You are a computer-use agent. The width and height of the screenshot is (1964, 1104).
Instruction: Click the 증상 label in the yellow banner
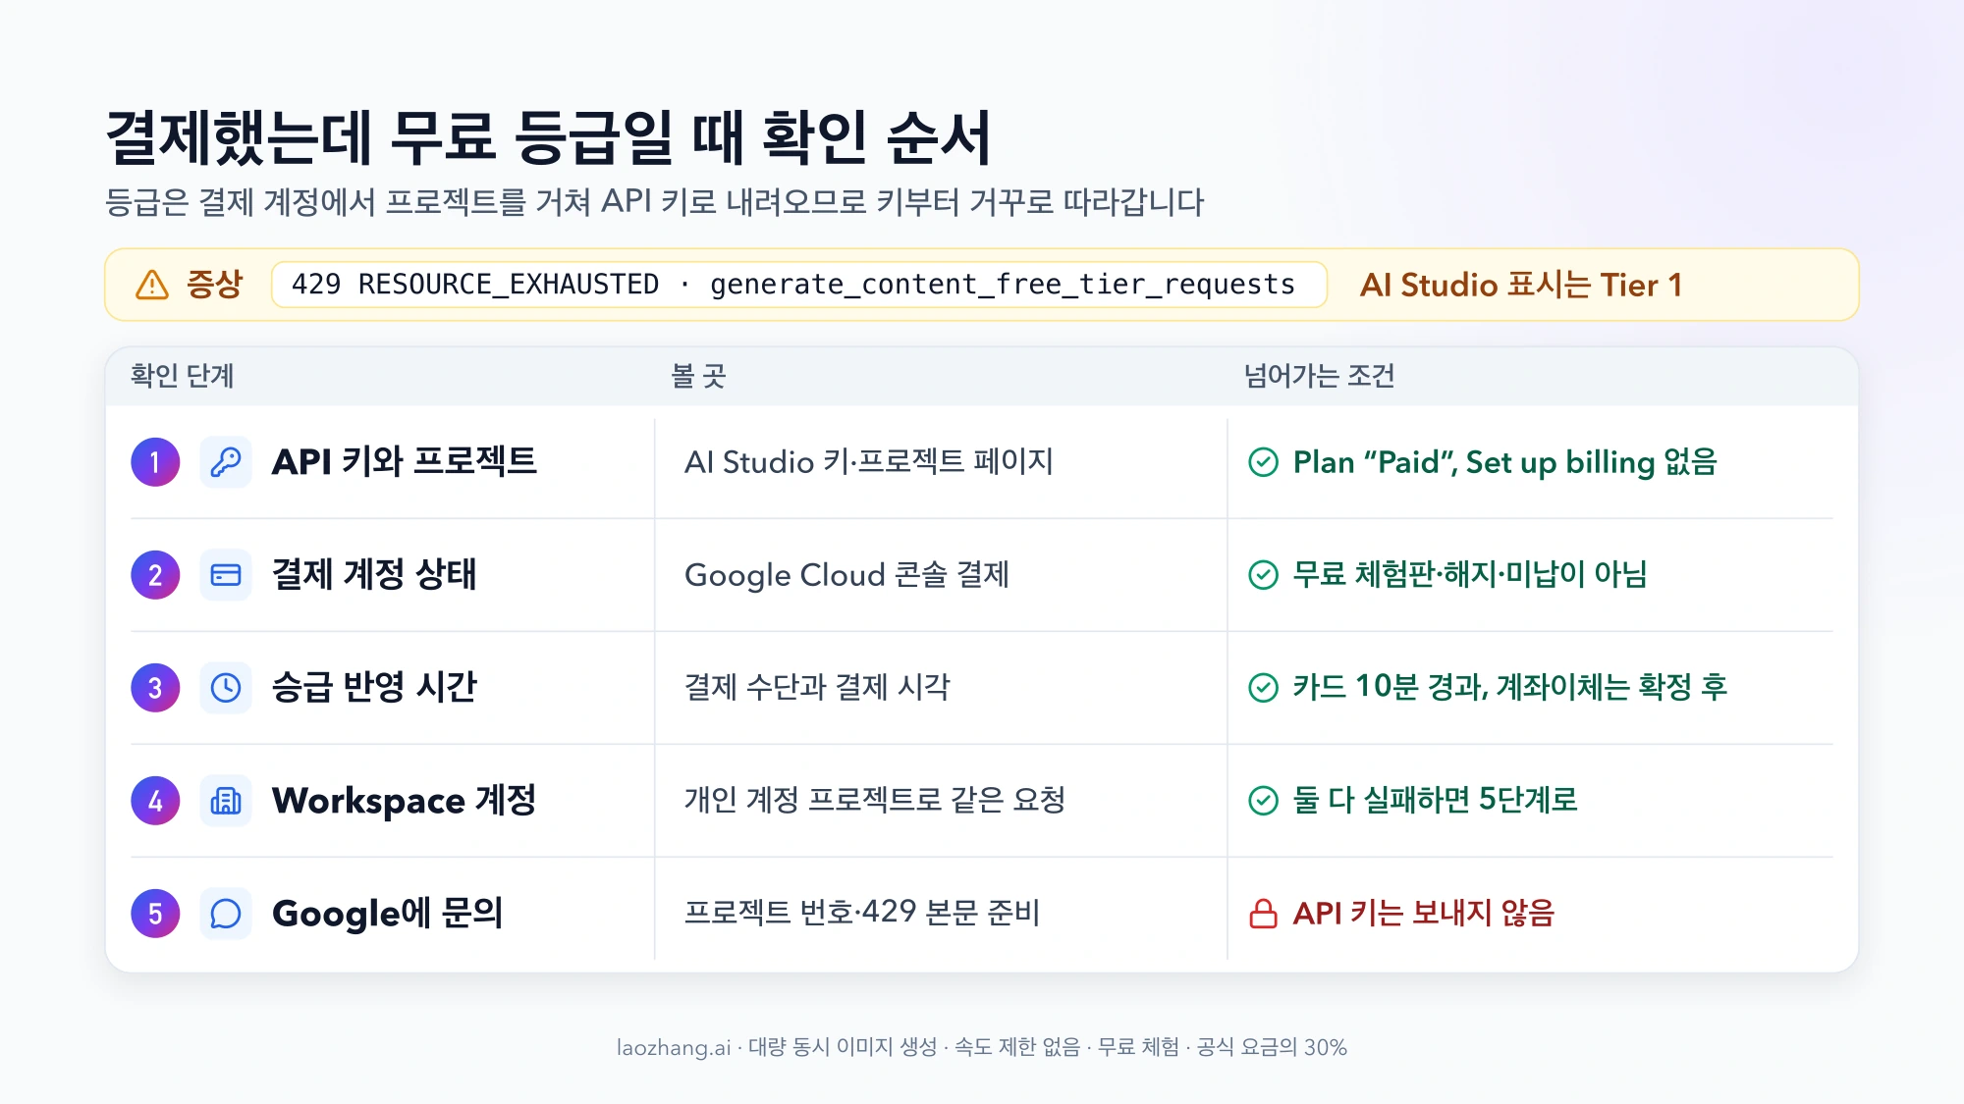[x=214, y=285]
